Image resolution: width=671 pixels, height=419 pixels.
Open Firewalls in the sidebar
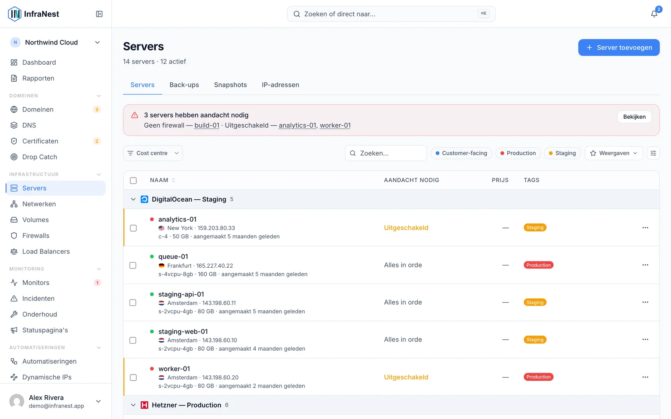pos(56,236)
